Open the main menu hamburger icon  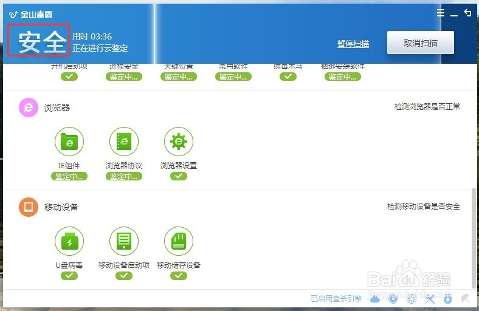[441, 13]
